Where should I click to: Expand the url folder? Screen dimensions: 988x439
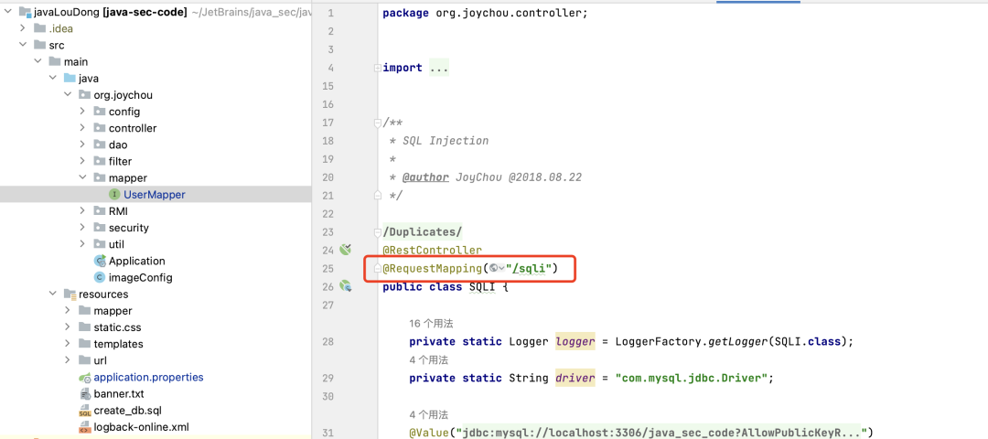pos(68,360)
